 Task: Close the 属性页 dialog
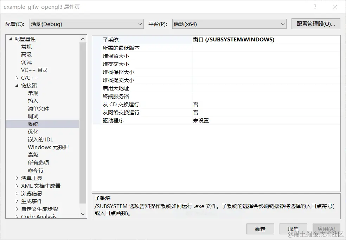(x=335, y=7)
